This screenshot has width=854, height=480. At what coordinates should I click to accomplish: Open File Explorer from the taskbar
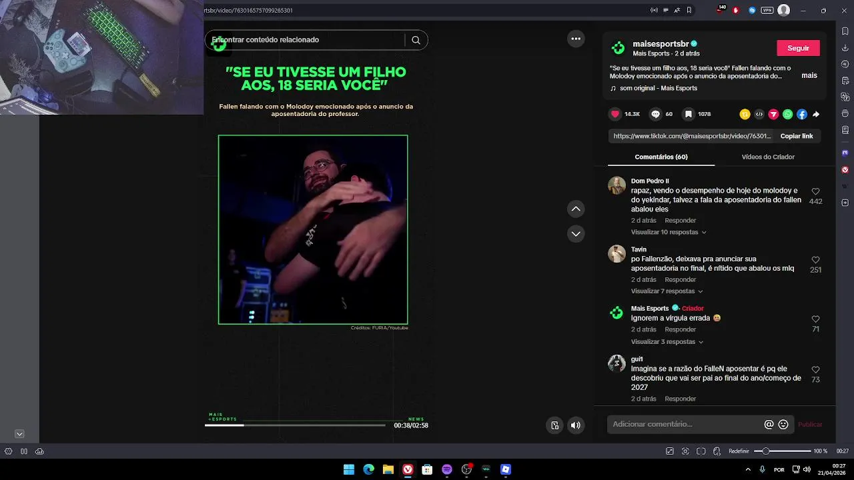coord(388,469)
